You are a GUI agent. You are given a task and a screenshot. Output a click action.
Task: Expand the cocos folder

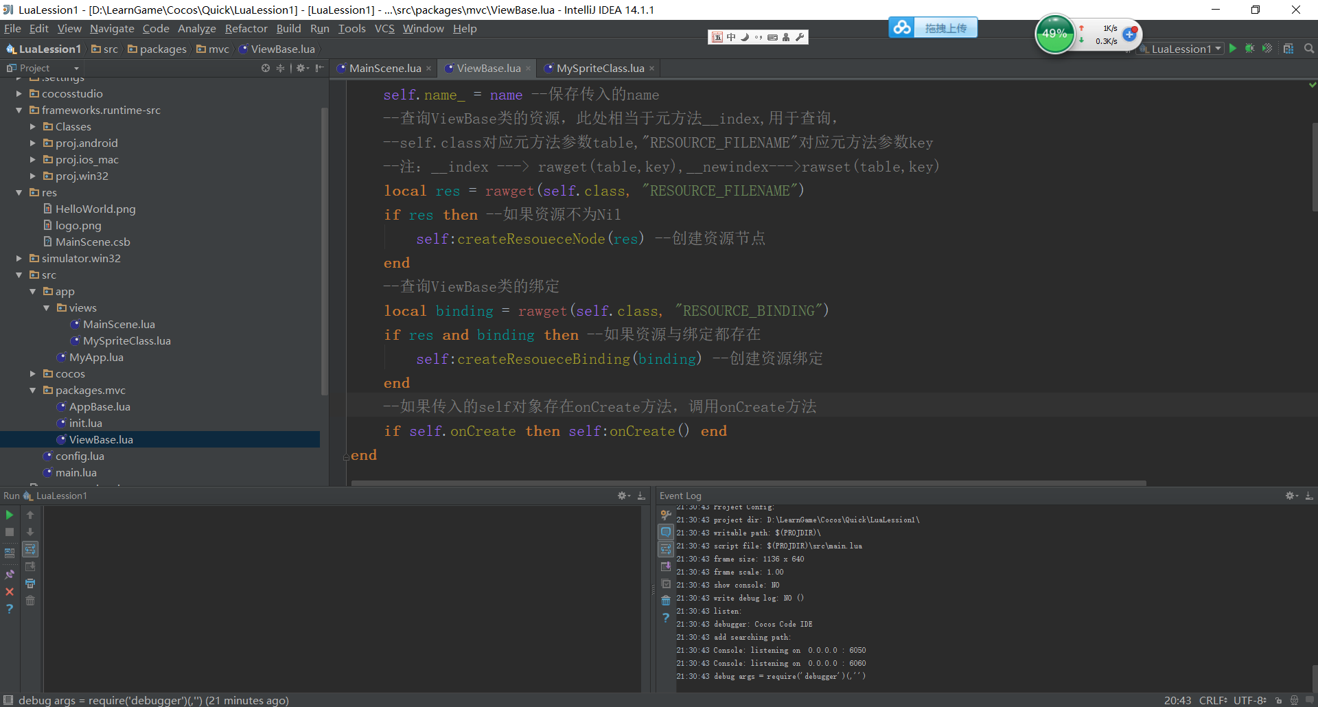(33, 374)
